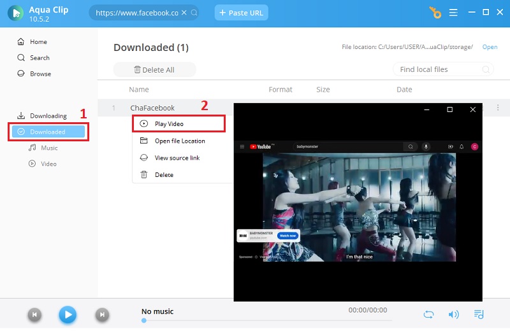510x331 pixels.
Task: Skip to next track
Action: coord(102,314)
